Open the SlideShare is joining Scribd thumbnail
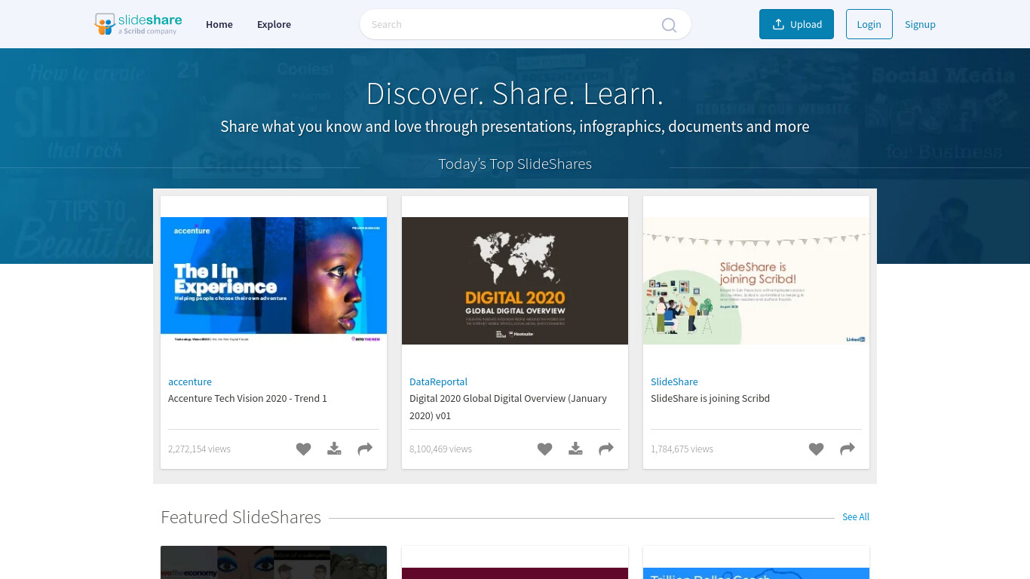The image size is (1030, 579). [x=756, y=280]
